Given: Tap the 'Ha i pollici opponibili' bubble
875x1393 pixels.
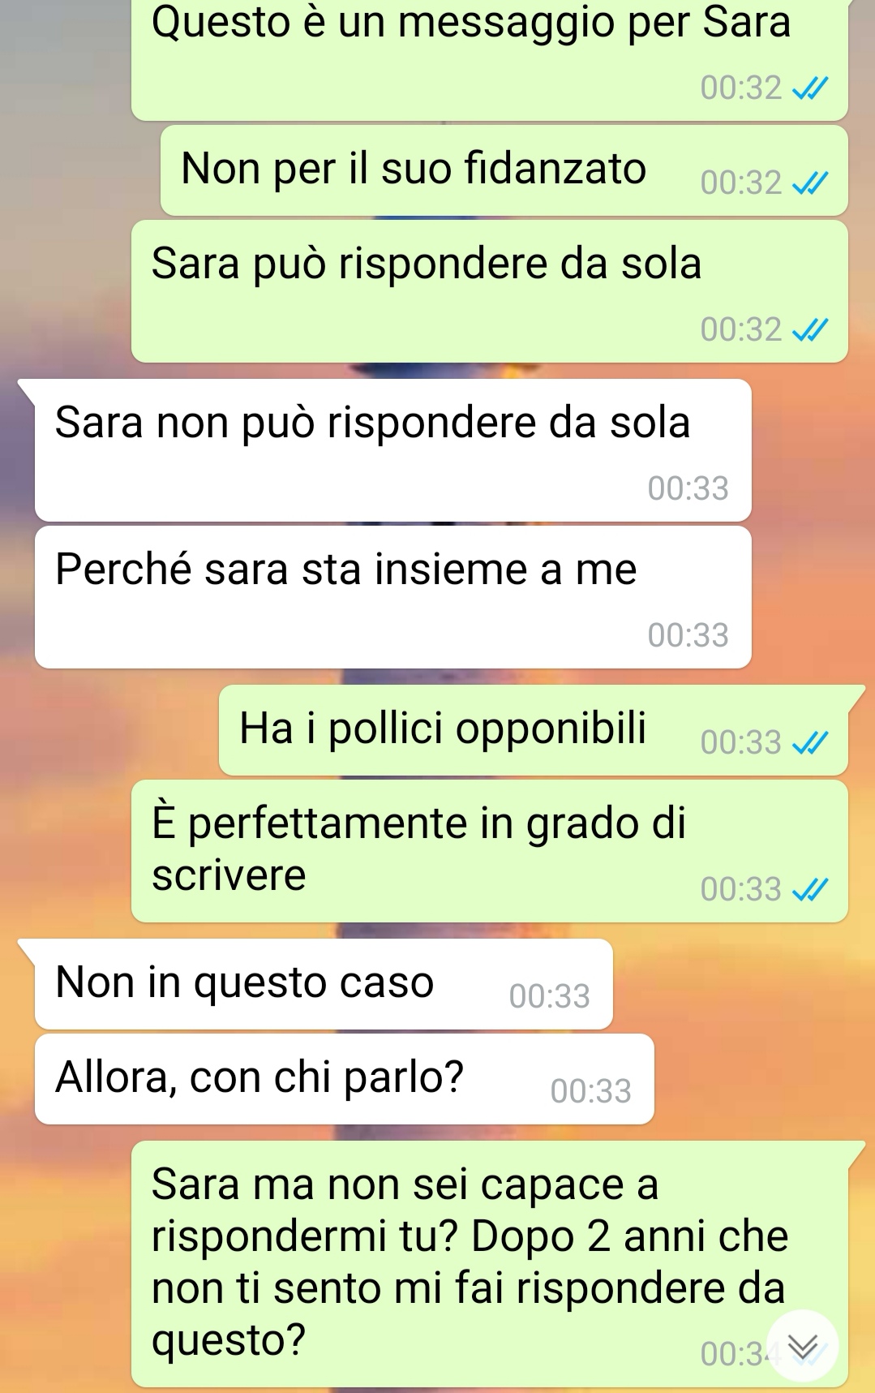Looking at the screenshot, I should (x=534, y=729).
